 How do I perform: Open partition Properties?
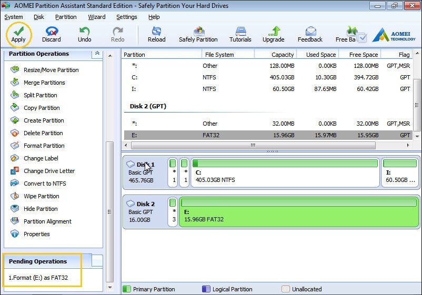pos(30,234)
